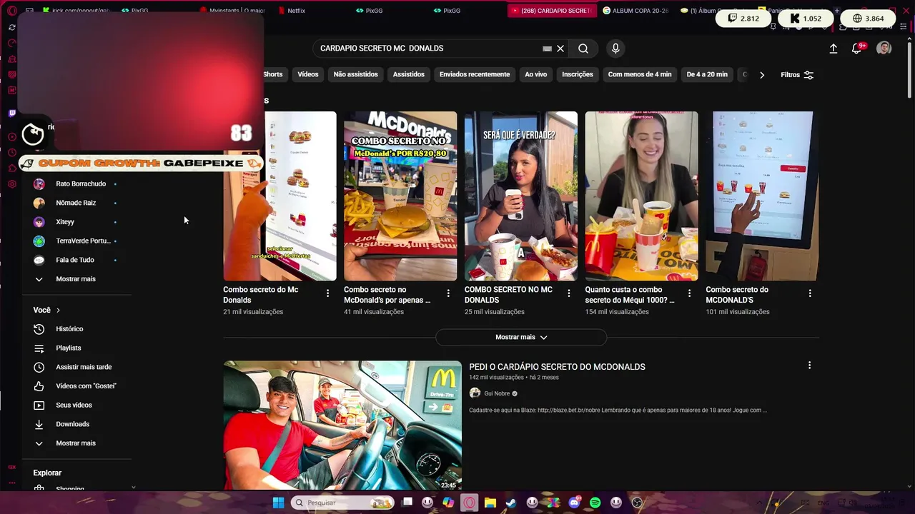Screen dimensions: 915x514
Task: Click in the YouTube search field
Action: [x=427, y=49]
